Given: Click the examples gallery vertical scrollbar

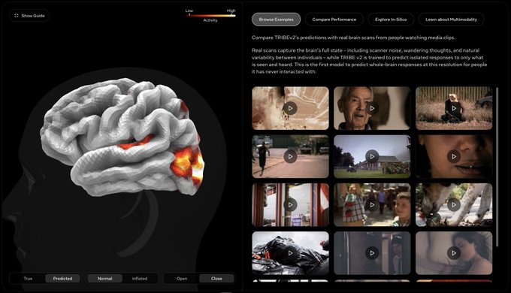Looking at the screenshot, I should pyautogui.click(x=497, y=167).
